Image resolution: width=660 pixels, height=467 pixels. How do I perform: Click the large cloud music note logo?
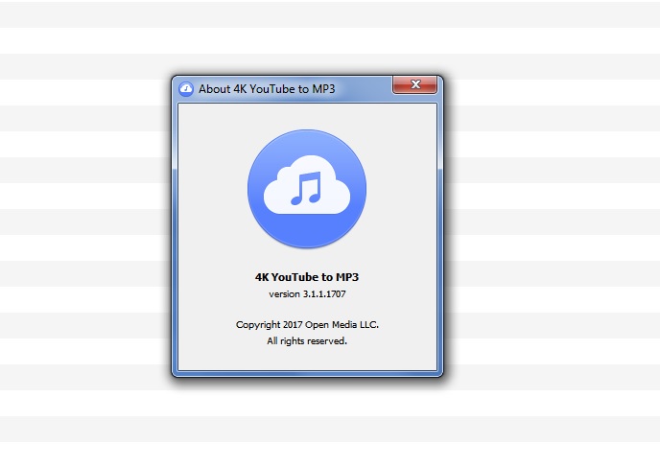pos(307,189)
